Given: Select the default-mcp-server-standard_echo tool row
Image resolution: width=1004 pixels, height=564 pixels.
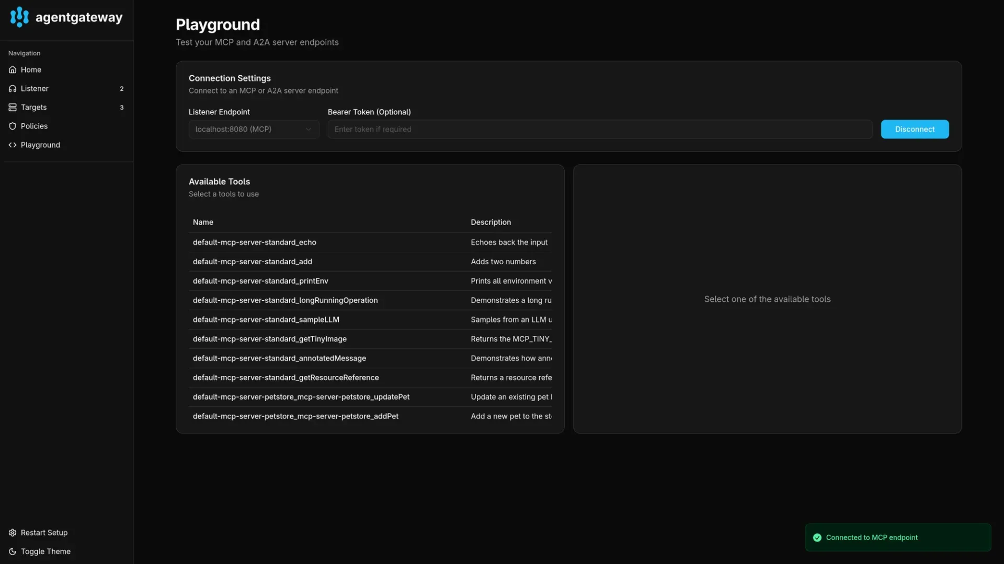Looking at the screenshot, I should pos(370,242).
